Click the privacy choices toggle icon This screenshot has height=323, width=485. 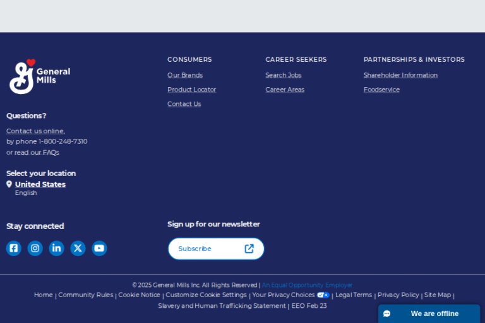pyautogui.click(x=323, y=295)
